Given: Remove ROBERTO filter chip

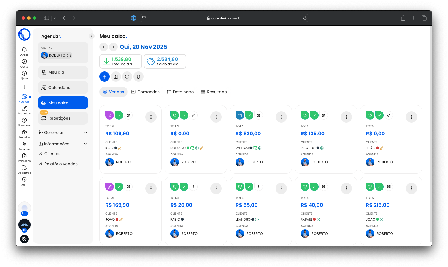Looking at the screenshot, I should point(69,55).
